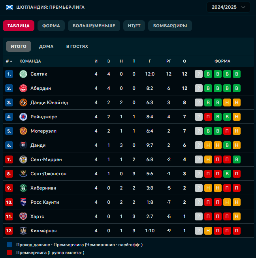Open the 2024/2025 season dropdown

[x=228, y=7]
